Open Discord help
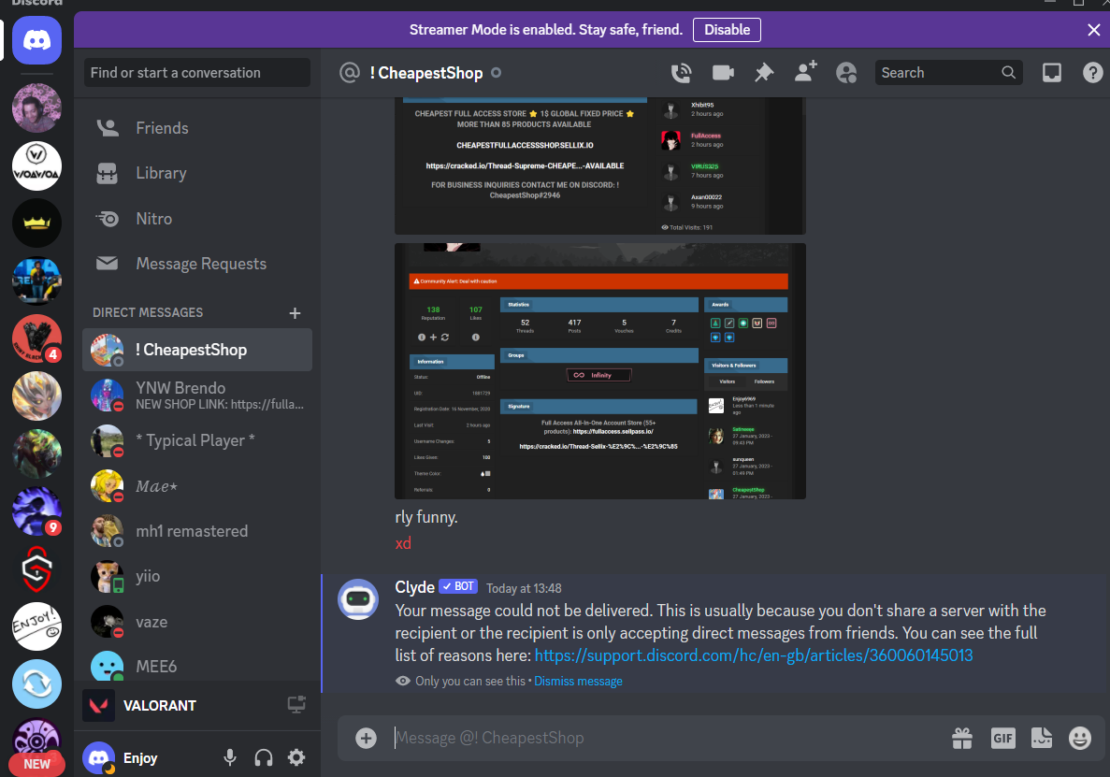The height and width of the screenshot is (777, 1110). pyautogui.click(x=1092, y=73)
